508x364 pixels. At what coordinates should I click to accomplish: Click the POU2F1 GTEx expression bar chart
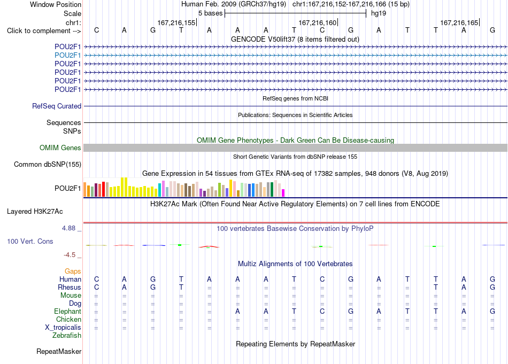[184, 187]
